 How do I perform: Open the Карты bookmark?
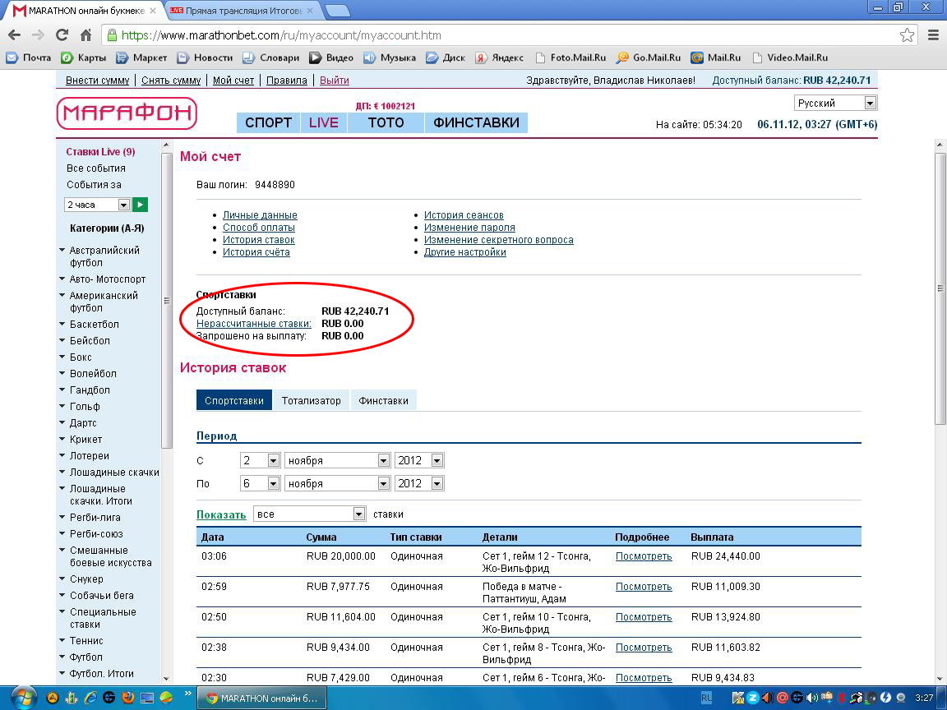[x=83, y=58]
